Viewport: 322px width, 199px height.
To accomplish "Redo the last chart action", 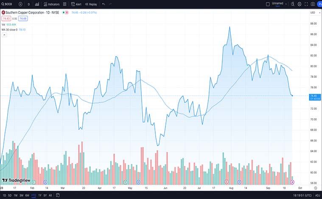I will pyautogui.click(x=110, y=4).
